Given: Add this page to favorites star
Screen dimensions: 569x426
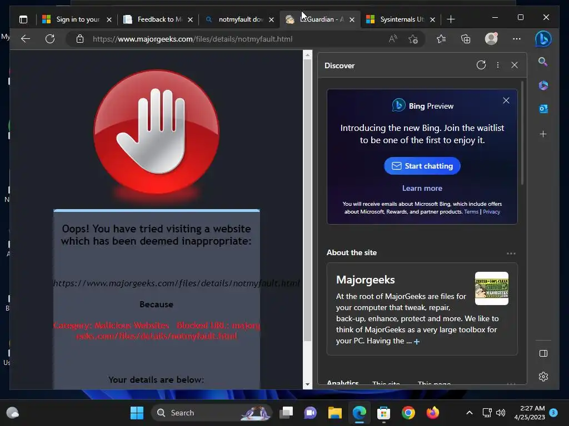Looking at the screenshot, I should click(x=413, y=39).
